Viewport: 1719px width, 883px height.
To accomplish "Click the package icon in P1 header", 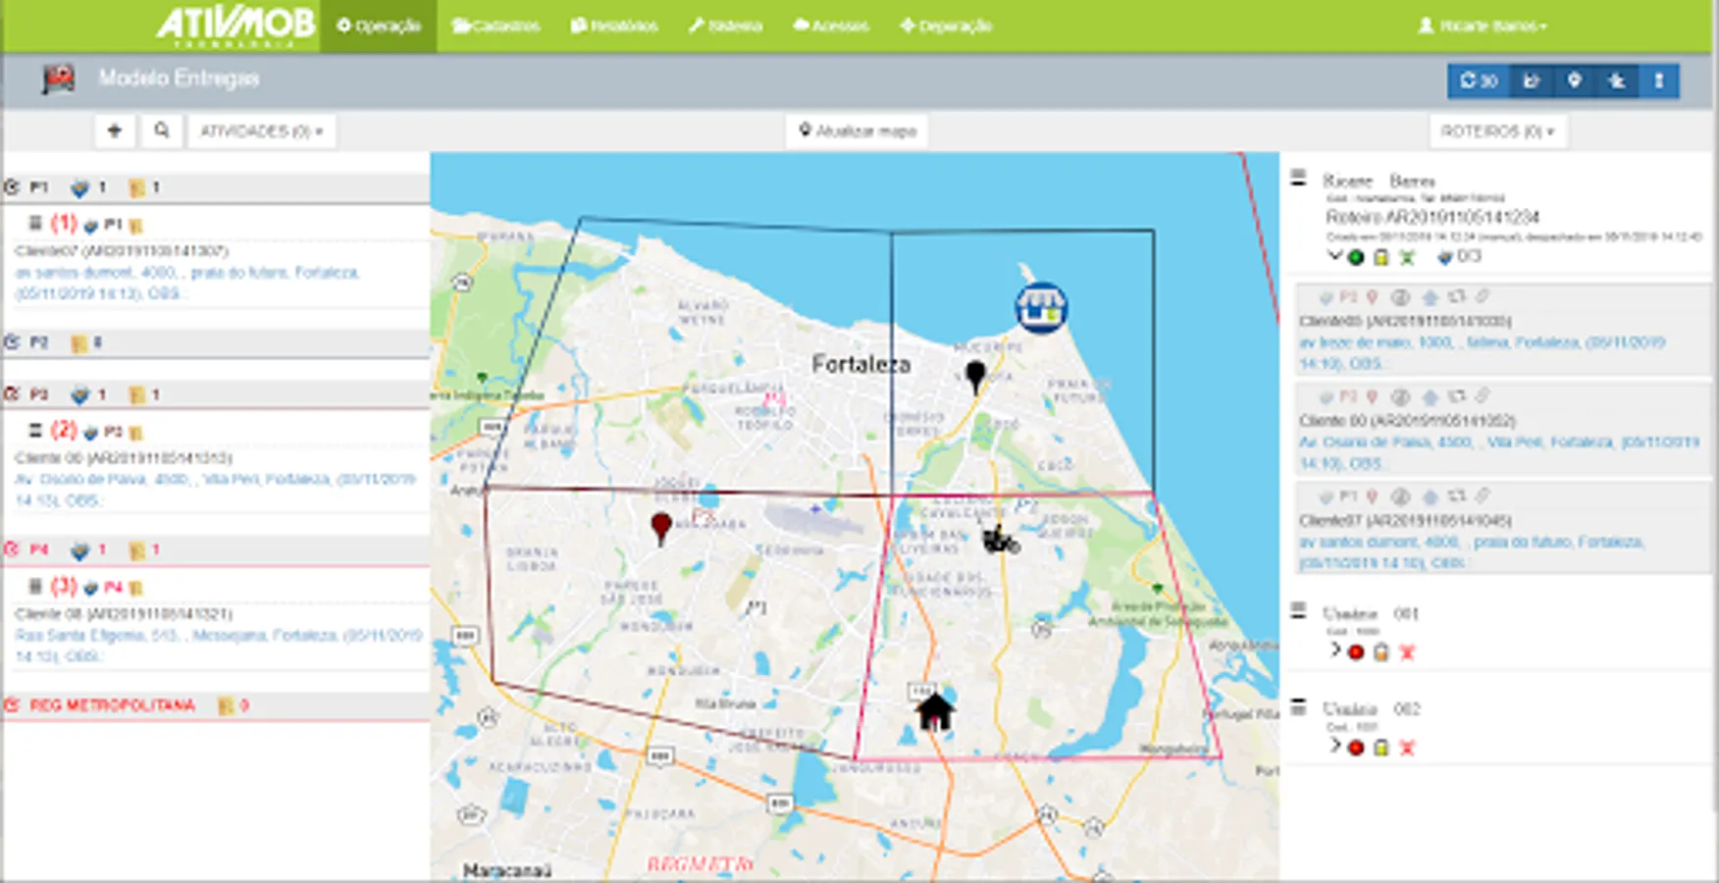I will click(x=79, y=187).
